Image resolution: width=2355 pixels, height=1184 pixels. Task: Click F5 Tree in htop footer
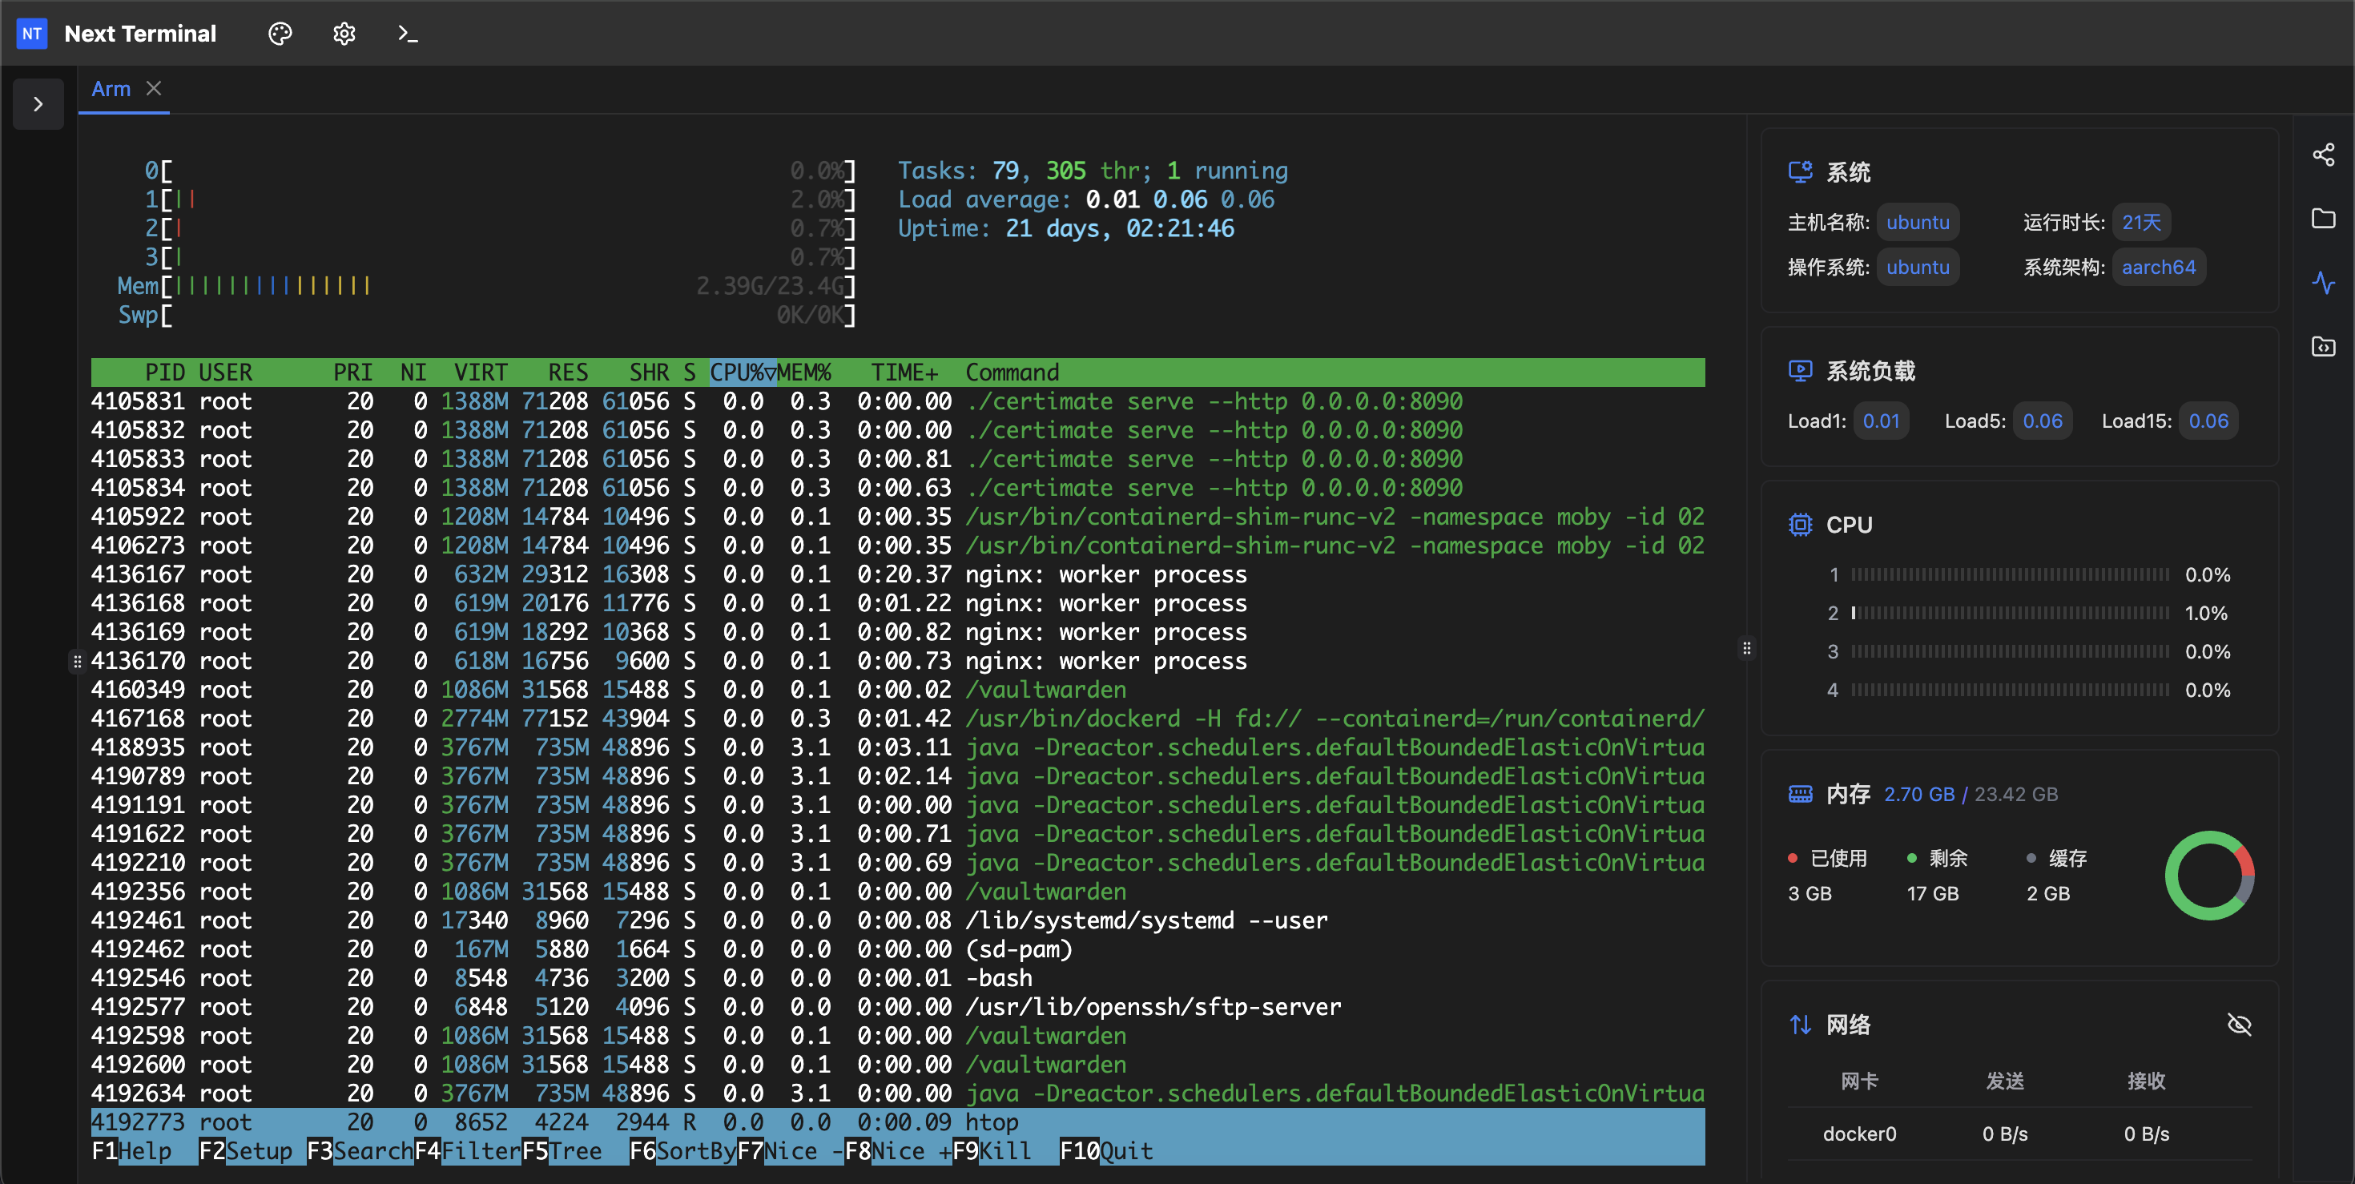point(562,1151)
